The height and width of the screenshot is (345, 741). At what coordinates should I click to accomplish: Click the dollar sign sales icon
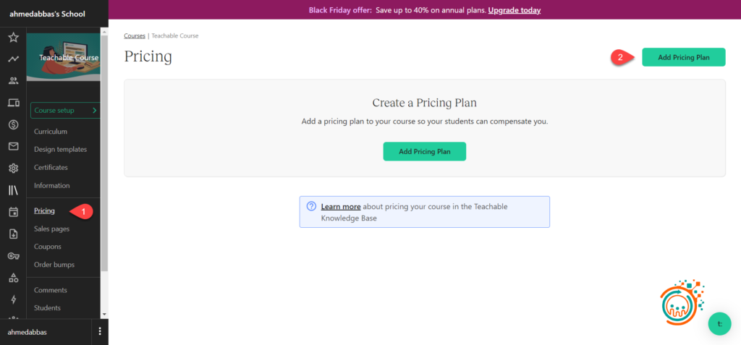point(13,124)
